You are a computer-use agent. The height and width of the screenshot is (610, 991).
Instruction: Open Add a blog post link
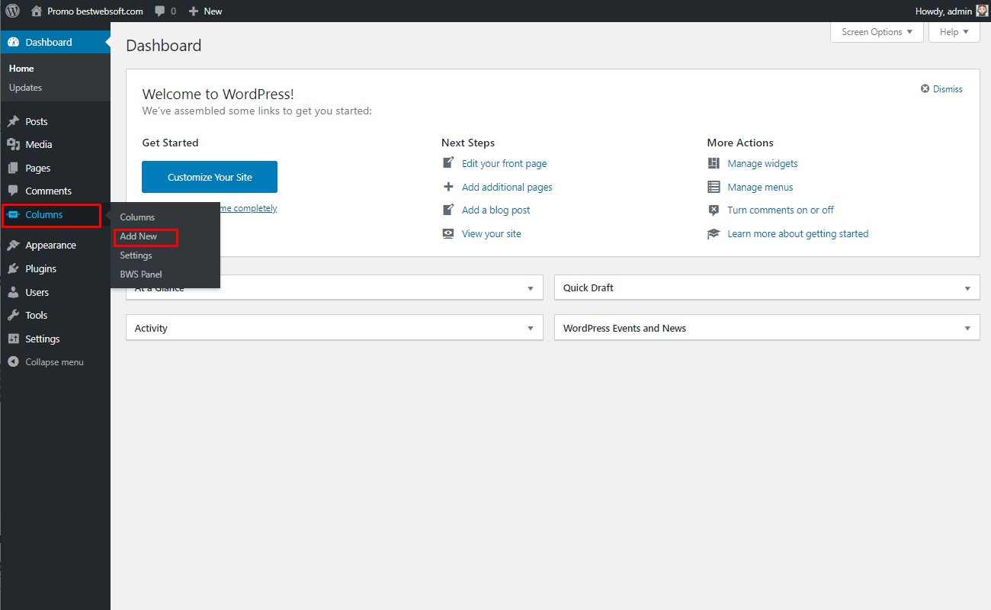coord(496,210)
